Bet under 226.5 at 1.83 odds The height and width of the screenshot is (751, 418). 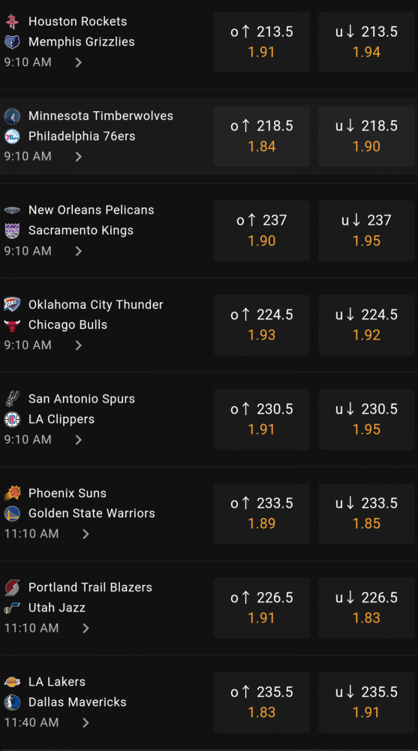[x=366, y=608]
